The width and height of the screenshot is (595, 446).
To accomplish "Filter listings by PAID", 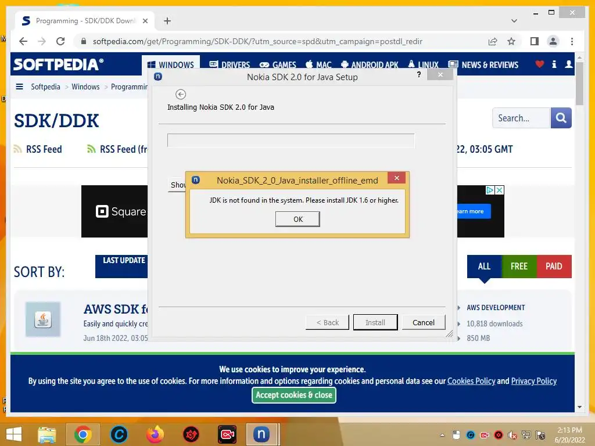I will coord(554,266).
